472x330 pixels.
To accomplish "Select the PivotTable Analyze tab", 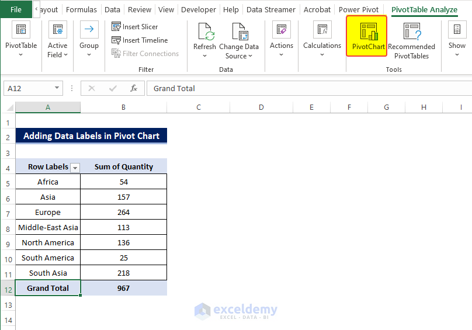I will point(425,9).
